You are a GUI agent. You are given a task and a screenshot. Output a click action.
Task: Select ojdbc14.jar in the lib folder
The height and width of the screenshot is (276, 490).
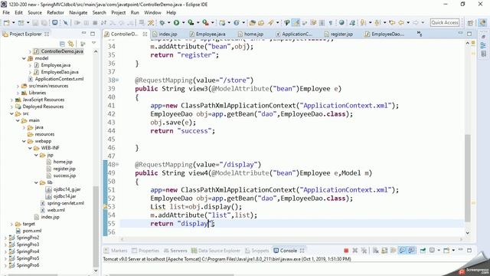pyautogui.click(x=64, y=196)
